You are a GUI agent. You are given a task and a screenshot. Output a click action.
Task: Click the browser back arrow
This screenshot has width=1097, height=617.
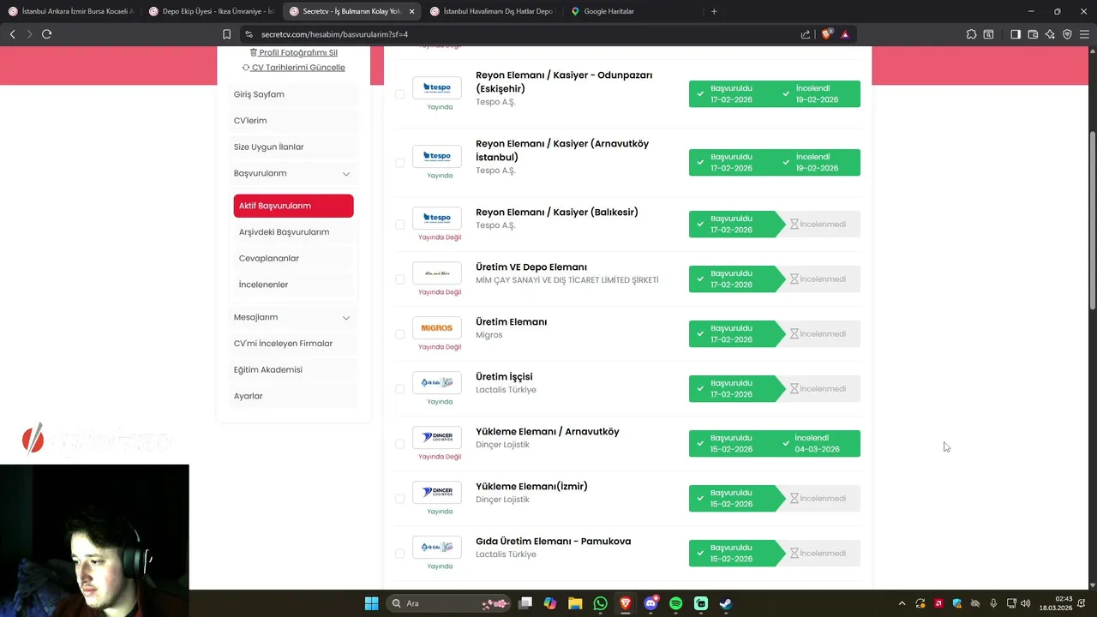click(12, 34)
